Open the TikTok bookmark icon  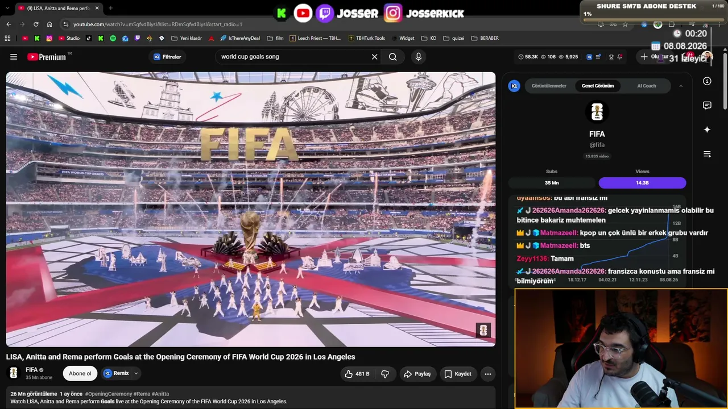[x=88, y=38]
